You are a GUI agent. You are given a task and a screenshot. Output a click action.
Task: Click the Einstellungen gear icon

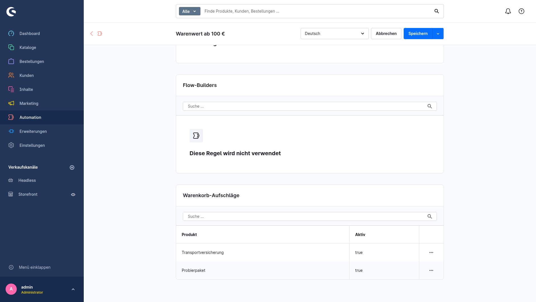click(11, 145)
